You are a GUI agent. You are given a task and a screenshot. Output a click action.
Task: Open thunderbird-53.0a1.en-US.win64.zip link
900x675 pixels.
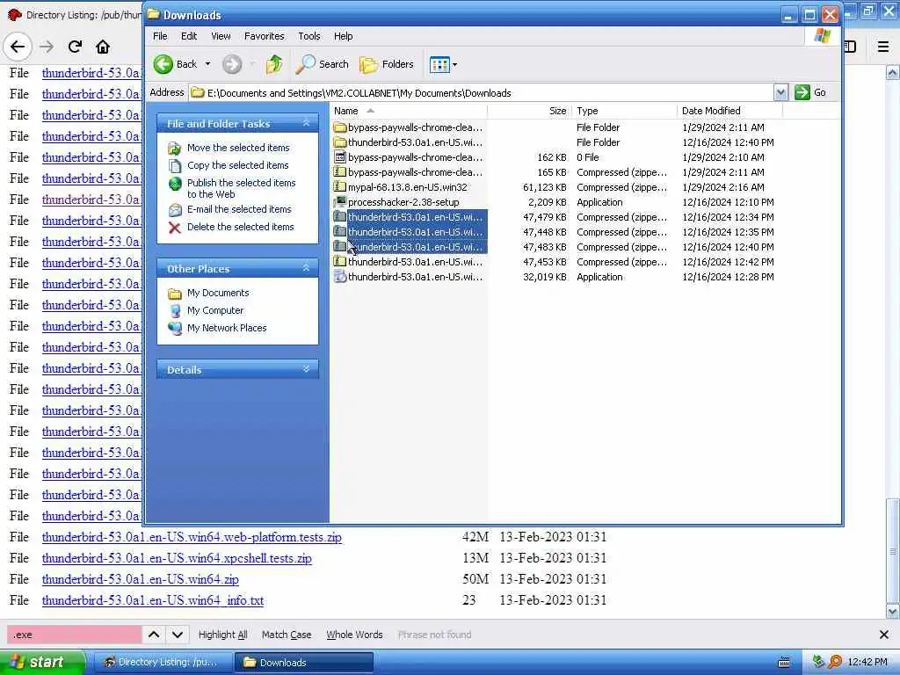click(x=140, y=579)
